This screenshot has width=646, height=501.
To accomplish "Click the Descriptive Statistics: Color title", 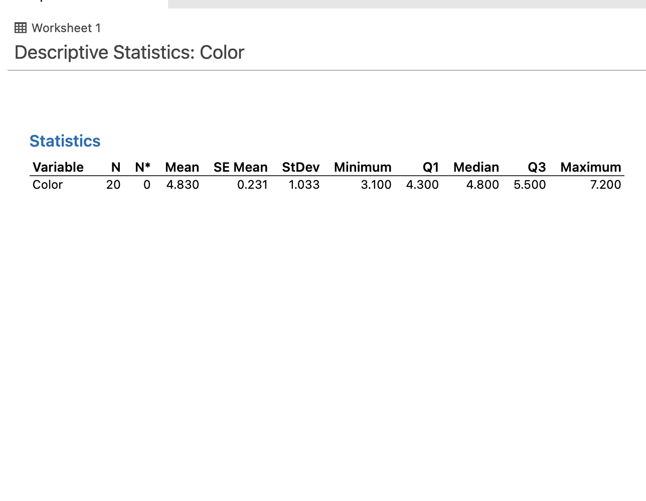I will click(x=129, y=52).
